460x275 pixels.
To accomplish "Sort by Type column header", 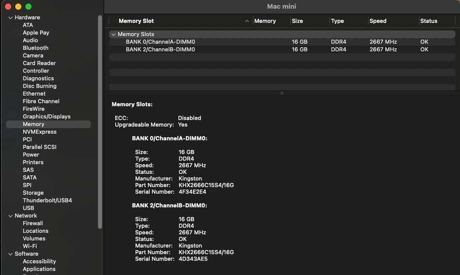I will tap(337, 21).
